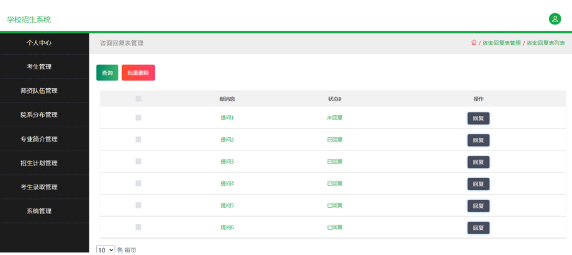The image size is (572, 255).
Task: Click 回复 button for 提问6
Action: [x=478, y=228]
